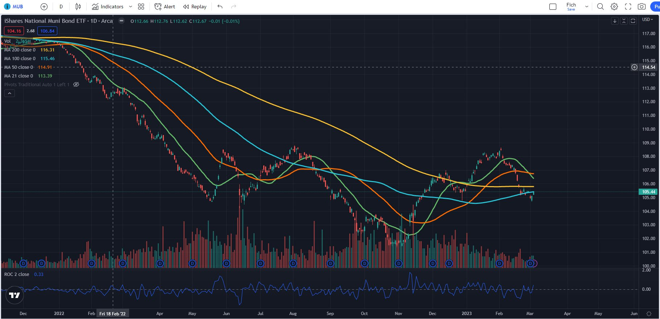Open manage layouts dropdown beside Fich
The image size is (660, 319).
(x=586, y=7)
